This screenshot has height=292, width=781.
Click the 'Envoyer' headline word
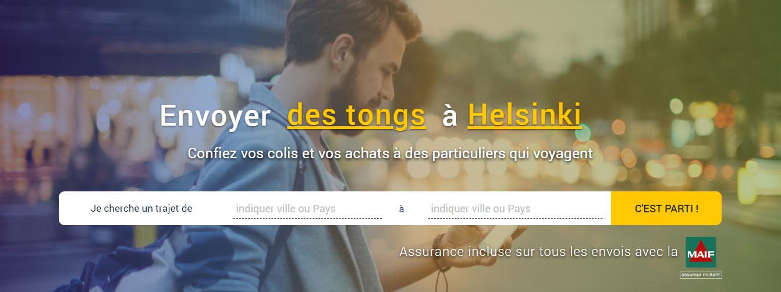[x=215, y=115]
